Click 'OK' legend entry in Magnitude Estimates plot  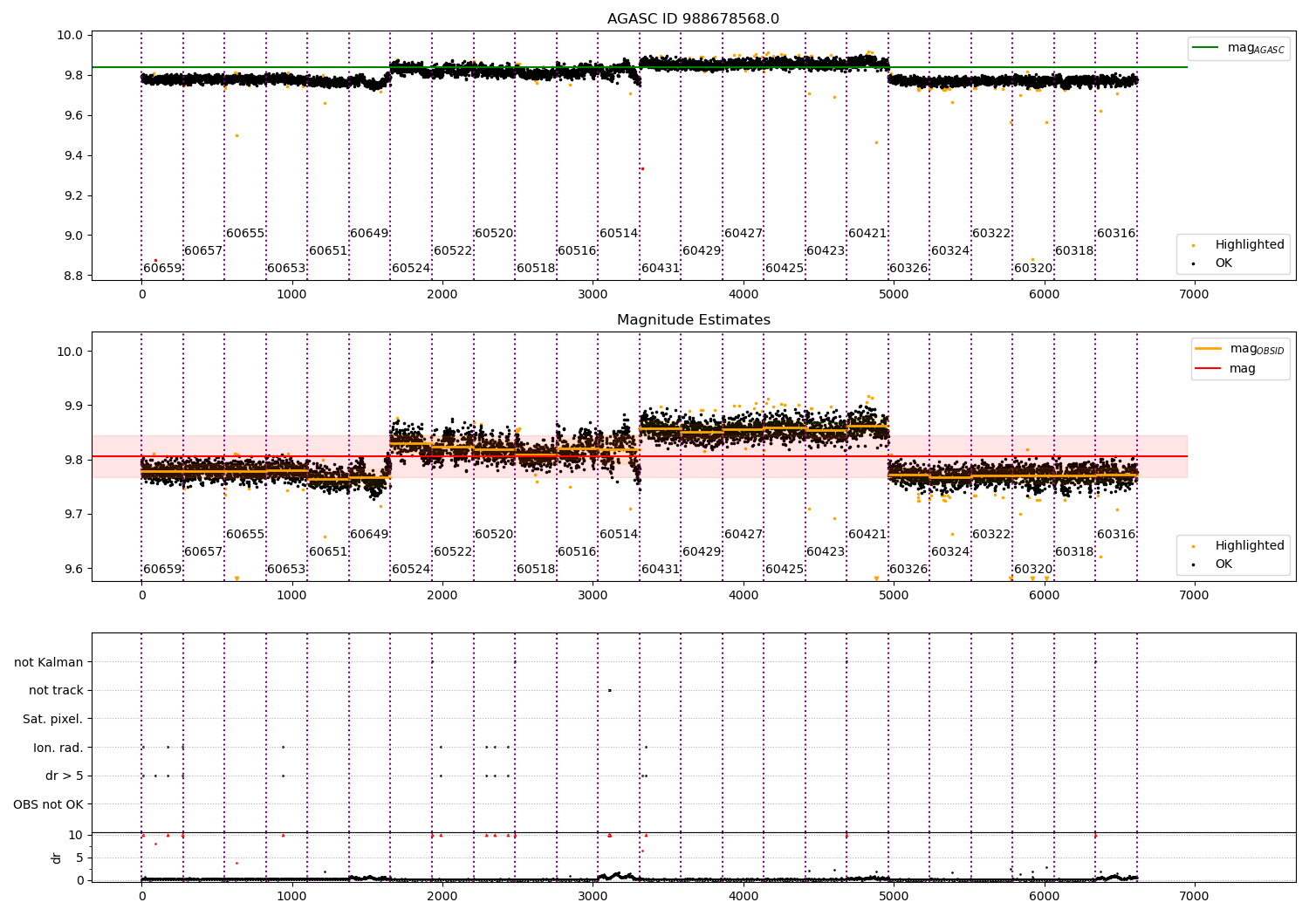(x=1223, y=564)
